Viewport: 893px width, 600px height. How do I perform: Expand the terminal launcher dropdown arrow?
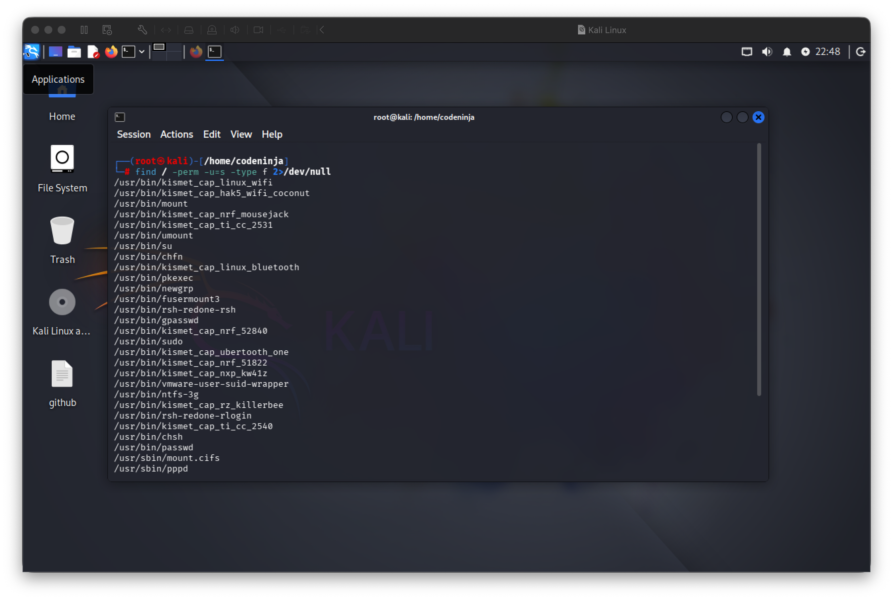142,52
